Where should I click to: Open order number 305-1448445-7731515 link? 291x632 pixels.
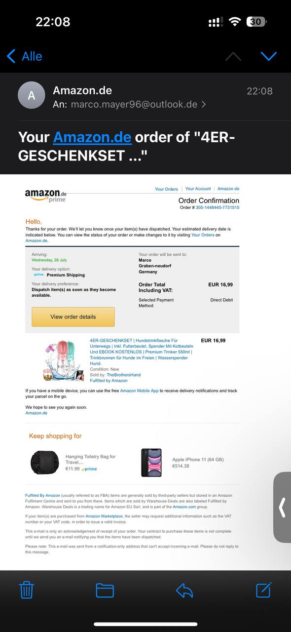pos(218,208)
